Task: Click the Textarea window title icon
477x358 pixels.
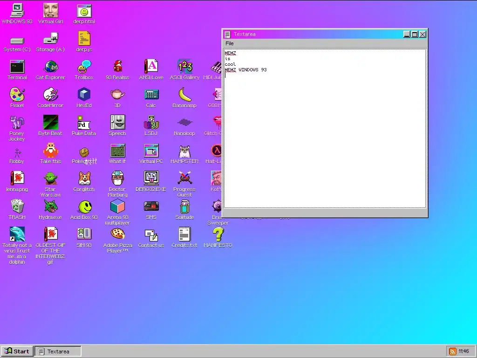Action: click(x=227, y=34)
